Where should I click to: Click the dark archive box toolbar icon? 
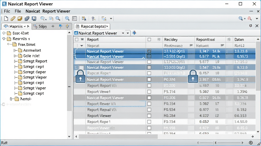tap(27, 18)
